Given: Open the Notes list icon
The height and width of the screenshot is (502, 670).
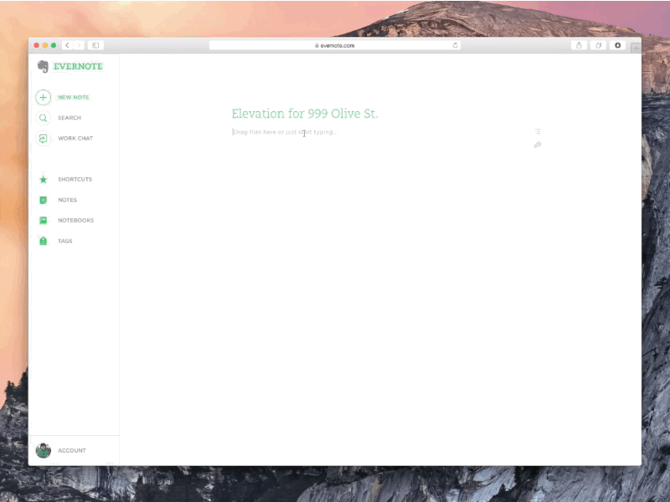Looking at the screenshot, I should coord(43,199).
